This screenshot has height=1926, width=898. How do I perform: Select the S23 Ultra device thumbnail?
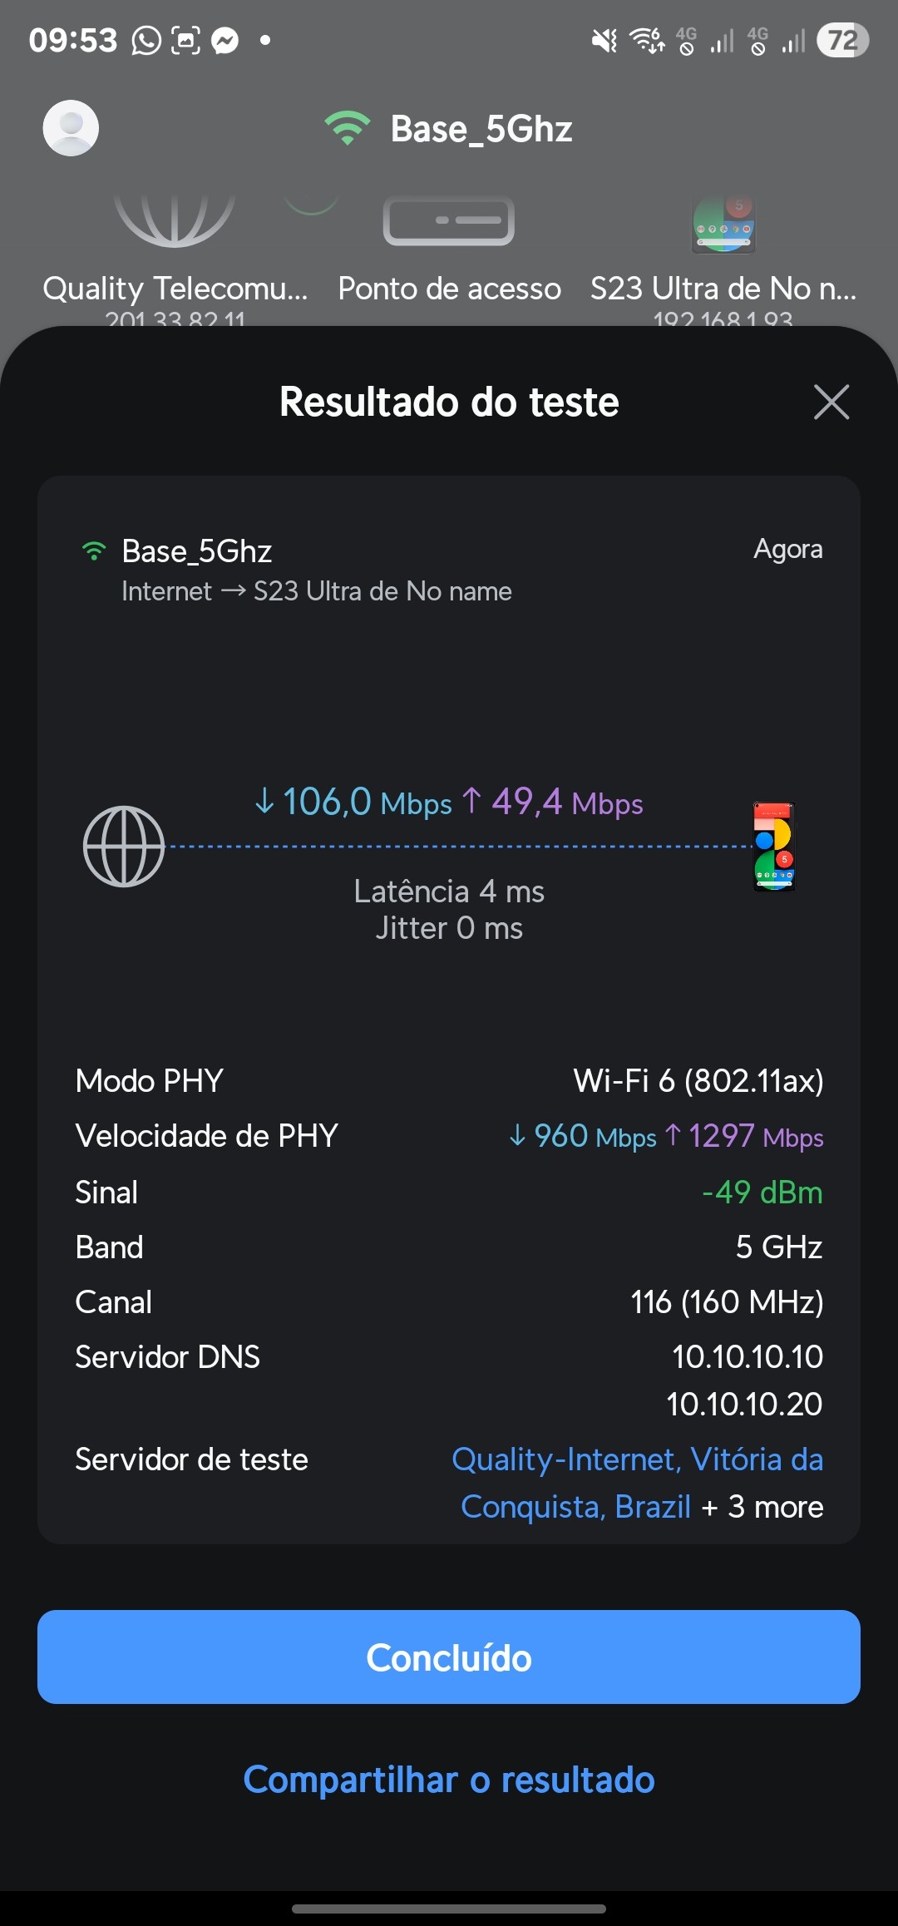723,225
